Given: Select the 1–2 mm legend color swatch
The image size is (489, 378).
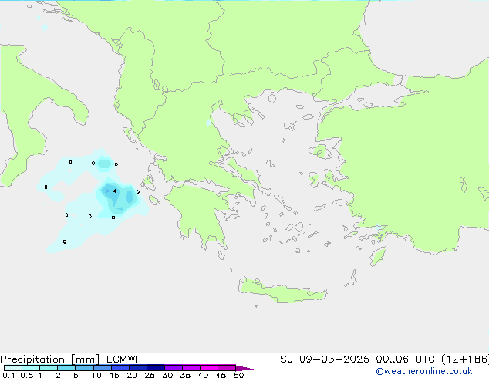Looking at the screenshot, I should [49, 368].
